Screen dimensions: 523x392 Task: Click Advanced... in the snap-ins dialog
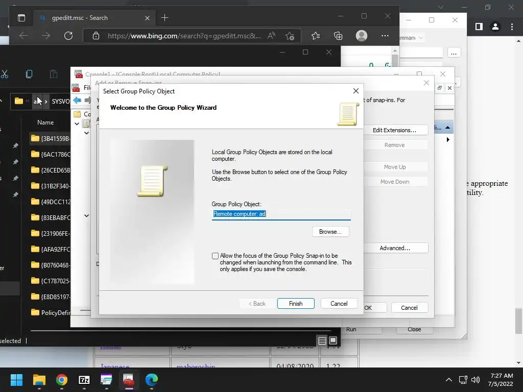395,248
